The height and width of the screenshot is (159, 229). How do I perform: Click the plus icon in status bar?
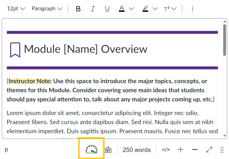180,150
